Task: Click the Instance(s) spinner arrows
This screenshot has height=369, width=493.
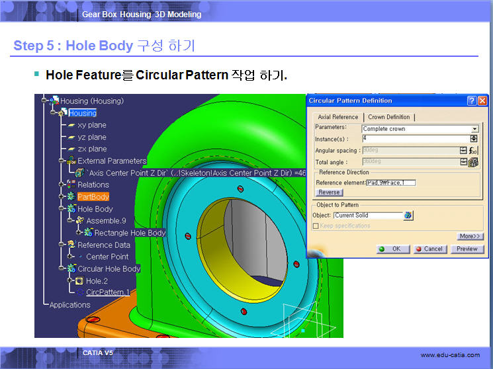Action: [x=474, y=139]
